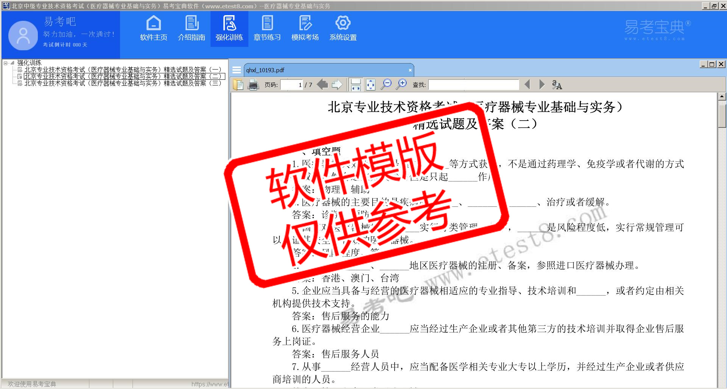Screen dimensions: 727x389
Task: Click the 查找 search text field
Action: 473,85
